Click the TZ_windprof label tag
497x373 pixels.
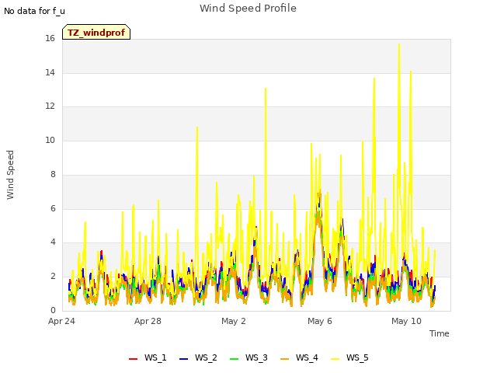96,32
